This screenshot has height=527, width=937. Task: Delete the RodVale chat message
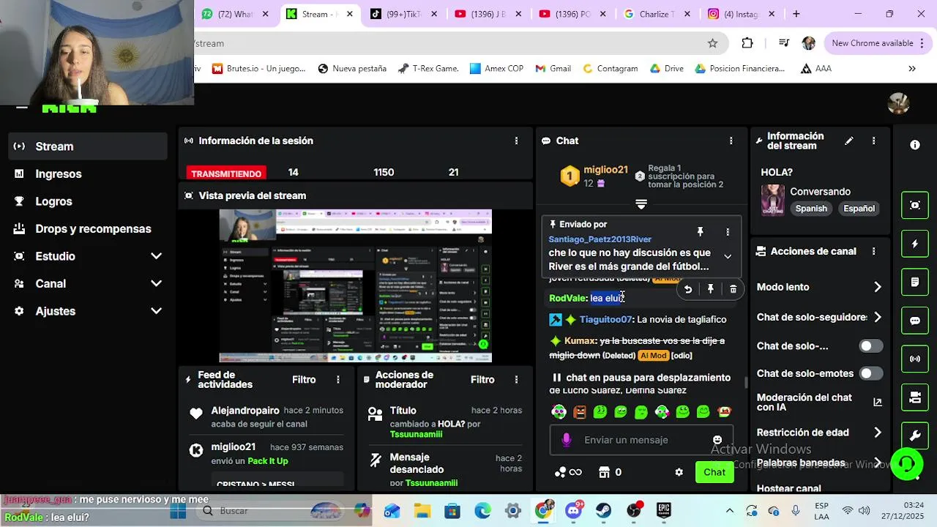click(733, 289)
